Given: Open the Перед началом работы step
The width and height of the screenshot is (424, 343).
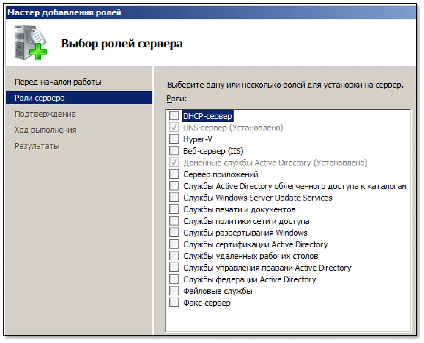Looking at the screenshot, I should click(x=58, y=82).
